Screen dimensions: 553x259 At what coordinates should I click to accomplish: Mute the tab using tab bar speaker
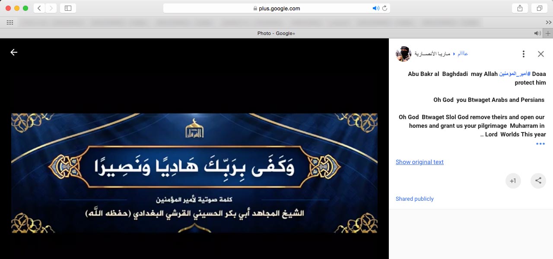[x=537, y=33]
